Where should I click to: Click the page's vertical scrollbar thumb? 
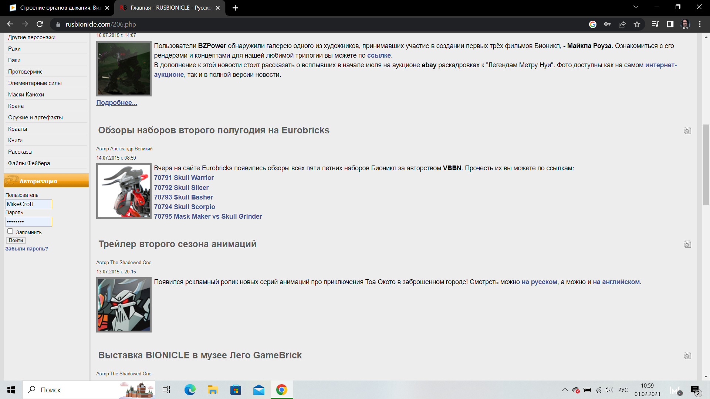pyautogui.click(x=706, y=164)
